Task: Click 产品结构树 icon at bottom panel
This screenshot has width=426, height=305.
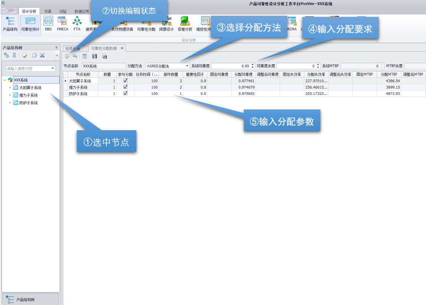Action: tap(10, 300)
